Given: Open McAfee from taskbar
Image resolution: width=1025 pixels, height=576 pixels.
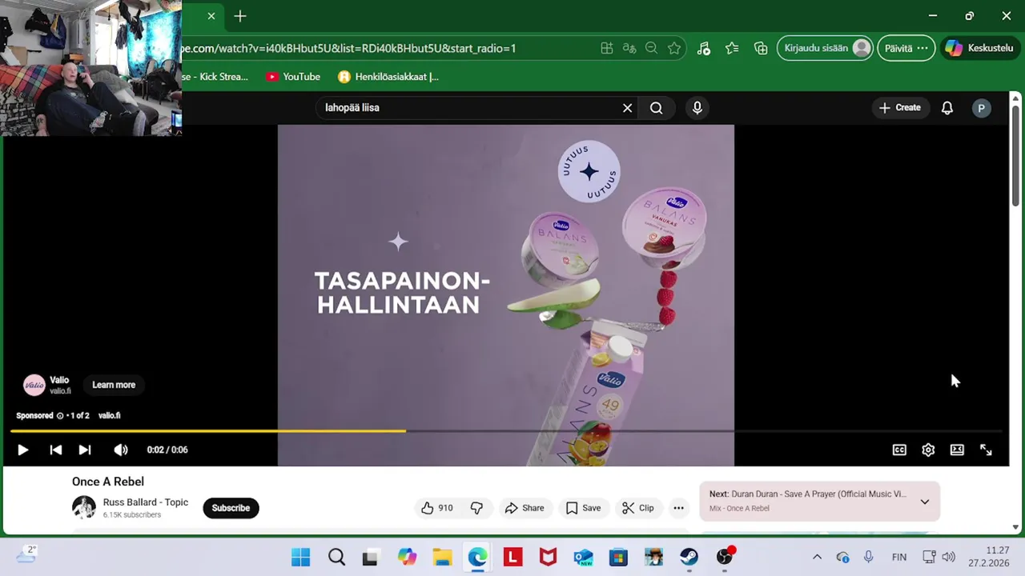Looking at the screenshot, I should pyautogui.click(x=548, y=557).
